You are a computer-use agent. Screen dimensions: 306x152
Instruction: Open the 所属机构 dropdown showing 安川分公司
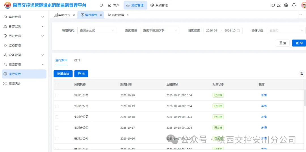[97, 30]
